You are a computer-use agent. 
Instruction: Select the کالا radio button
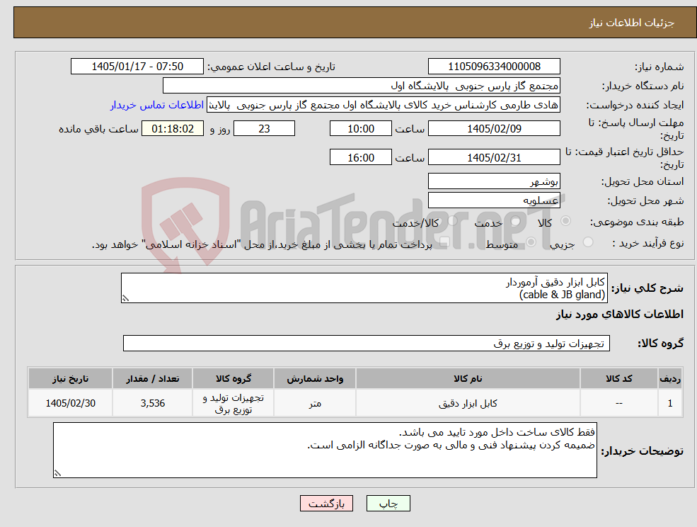tap(566, 221)
